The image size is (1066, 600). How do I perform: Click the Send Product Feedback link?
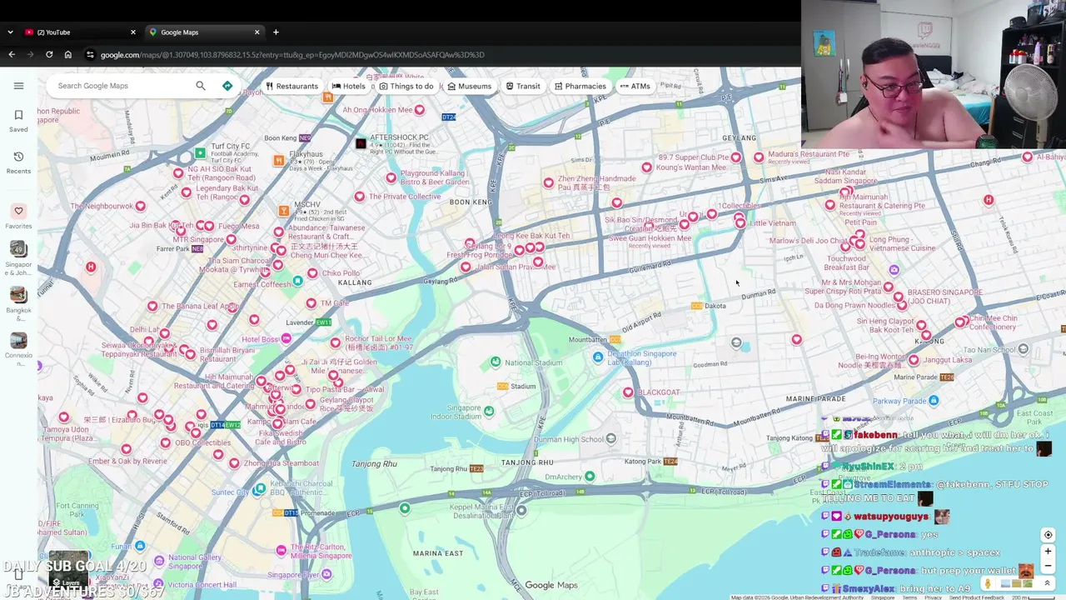click(x=976, y=597)
